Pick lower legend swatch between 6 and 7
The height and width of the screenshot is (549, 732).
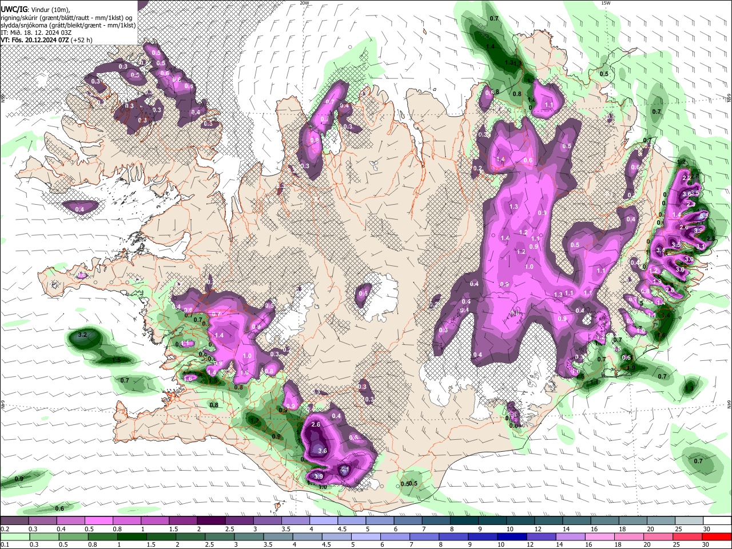tap(395, 537)
